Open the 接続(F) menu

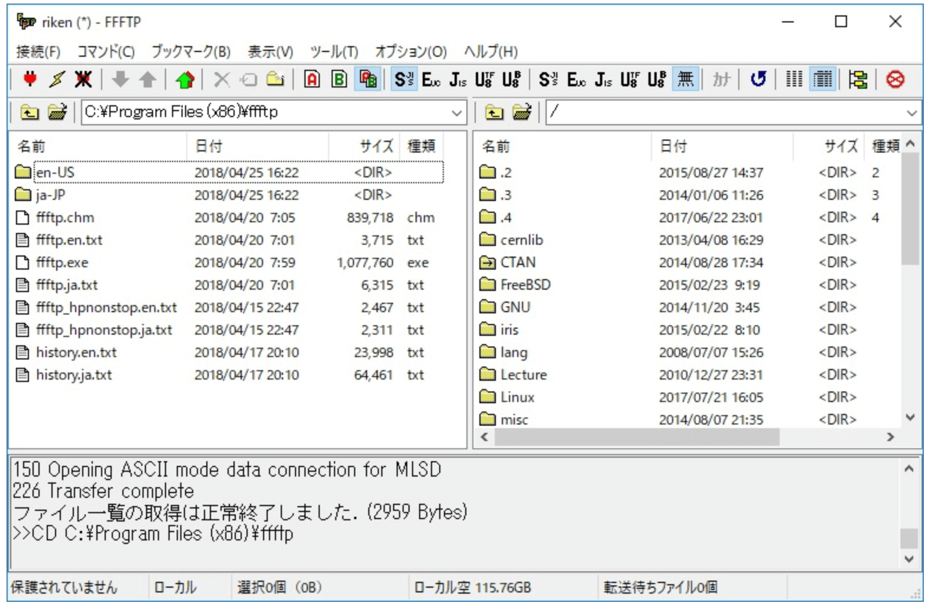tap(38, 52)
